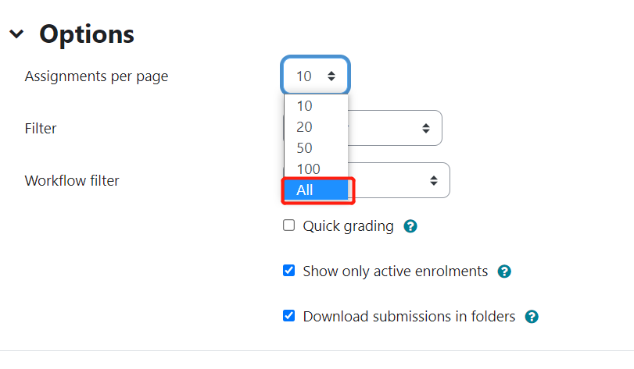This screenshot has width=634, height=369.
Task: Open help for Download submissions in folders
Action: click(x=532, y=317)
